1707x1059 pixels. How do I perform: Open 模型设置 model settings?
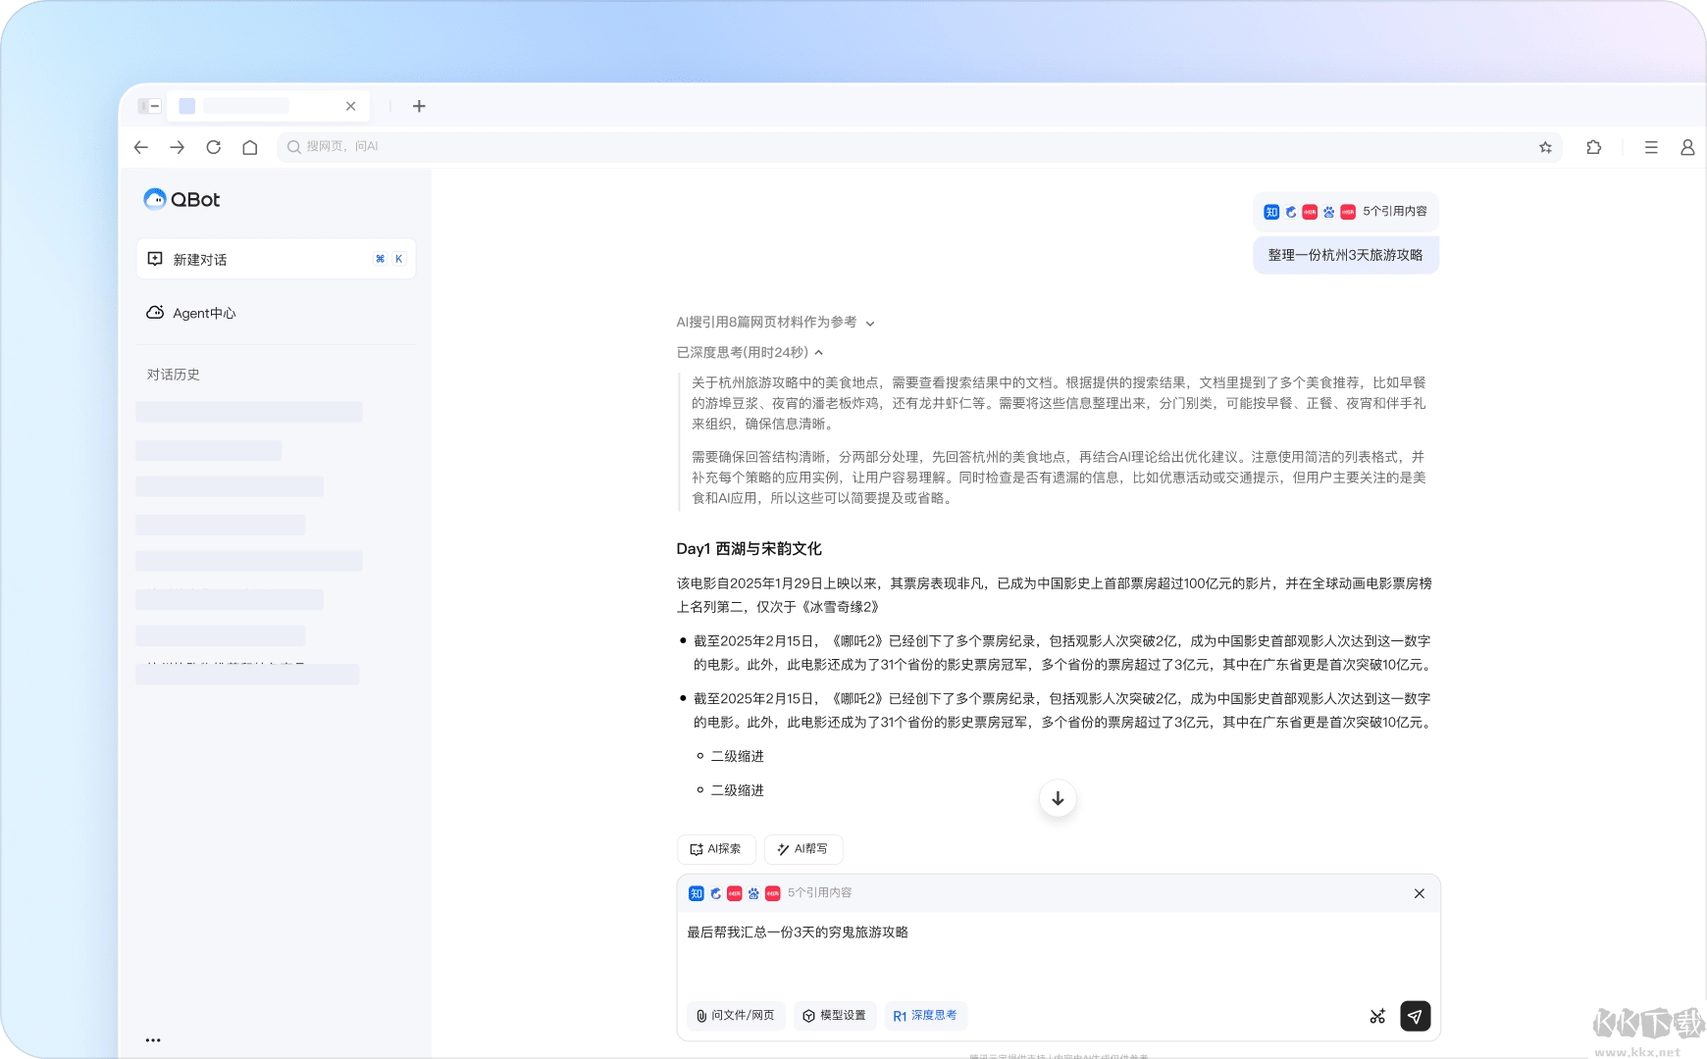[x=835, y=1016]
